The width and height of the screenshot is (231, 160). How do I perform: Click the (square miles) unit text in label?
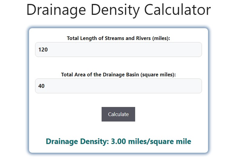click(x=158, y=75)
